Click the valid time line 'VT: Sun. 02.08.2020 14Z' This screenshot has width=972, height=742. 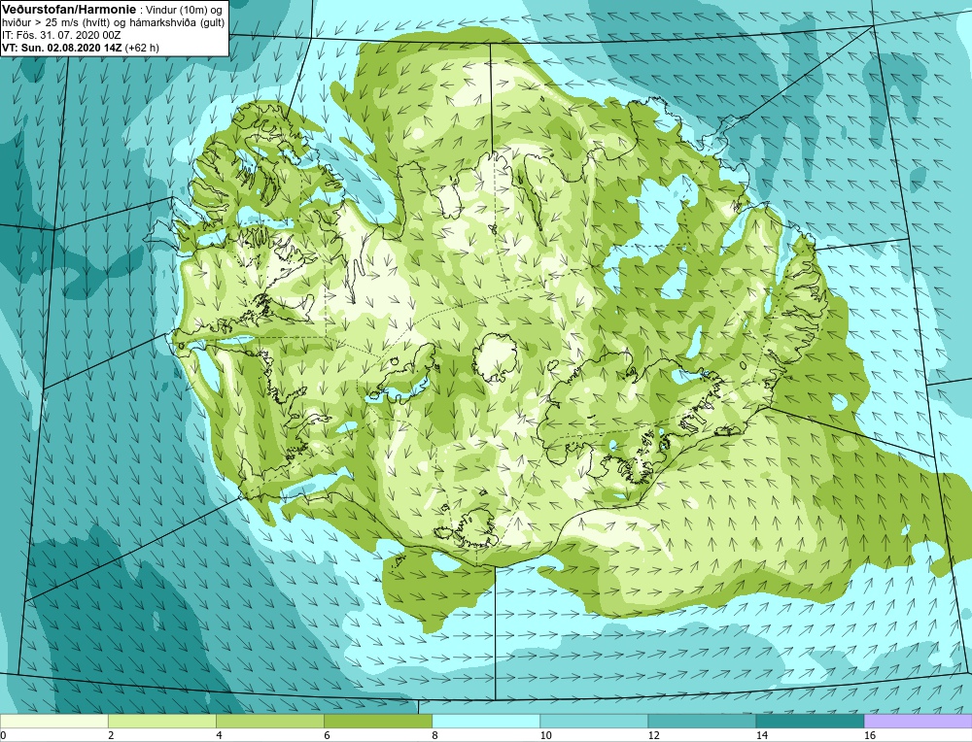pos(62,48)
